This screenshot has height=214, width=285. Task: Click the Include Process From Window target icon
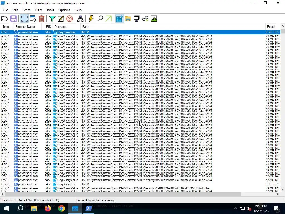(x=69, y=19)
